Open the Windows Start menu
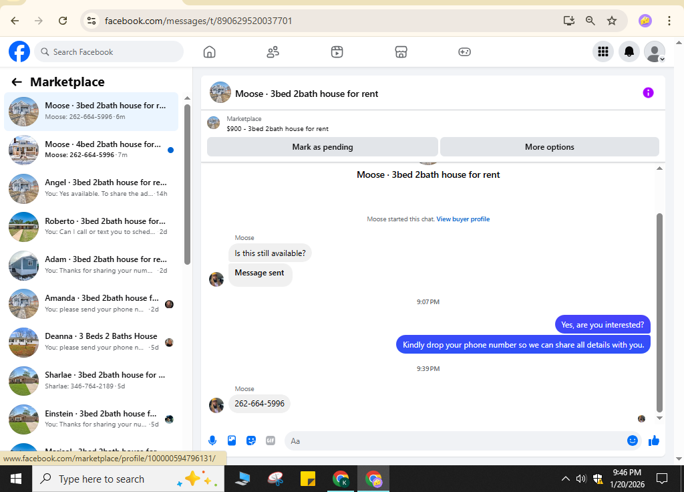 tap(16, 479)
